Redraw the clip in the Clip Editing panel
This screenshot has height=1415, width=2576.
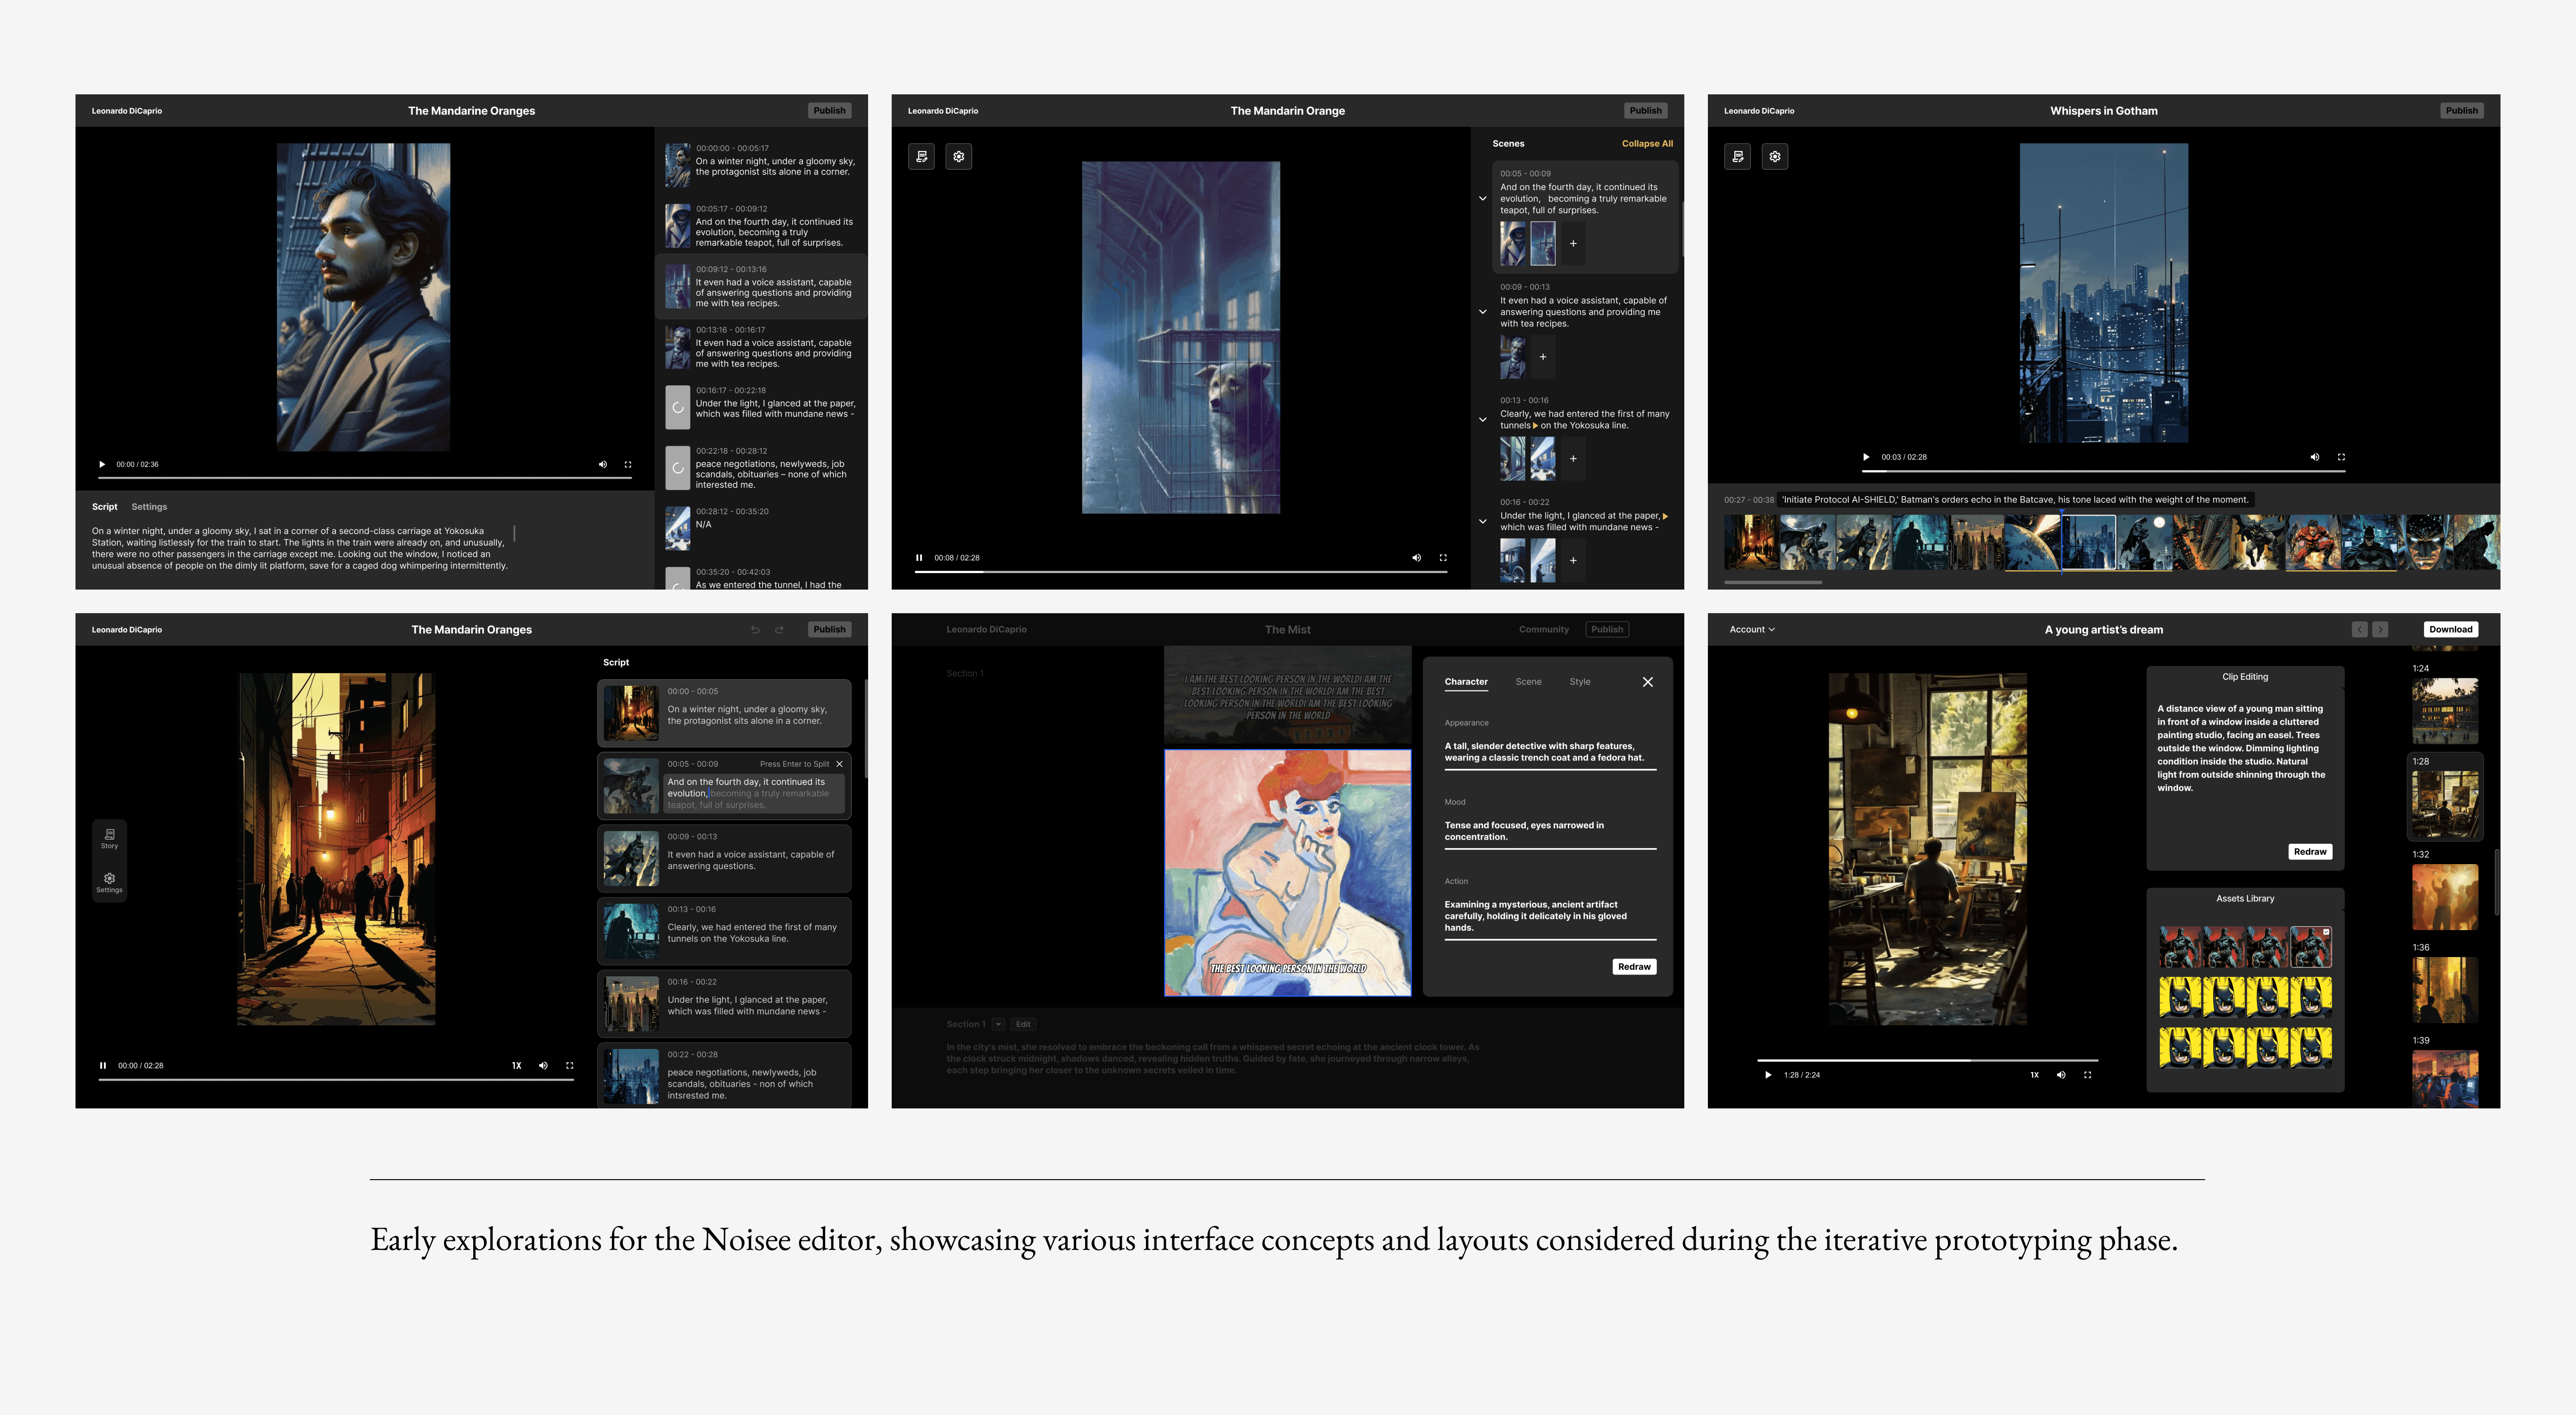pyautogui.click(x=2310, y=852)
